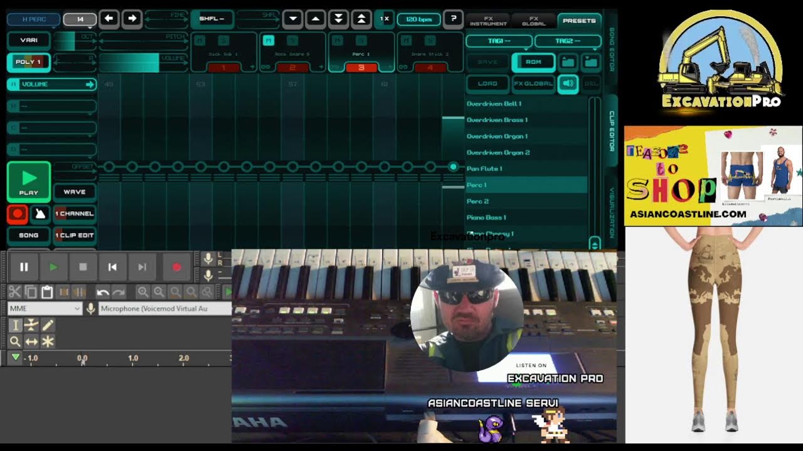Adjust the OCT slider
The height and width of the screenshot is (451, 803).
pos(75,41)
